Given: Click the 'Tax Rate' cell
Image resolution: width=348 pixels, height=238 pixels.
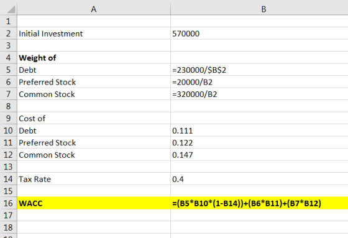Looking at the screenshot, I should pos(94,179).
